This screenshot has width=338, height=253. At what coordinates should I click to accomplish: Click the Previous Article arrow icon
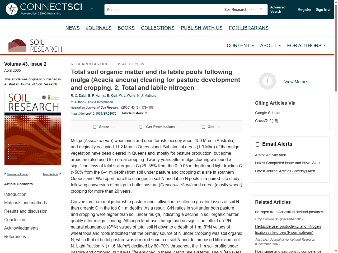[x=5, y=174]
